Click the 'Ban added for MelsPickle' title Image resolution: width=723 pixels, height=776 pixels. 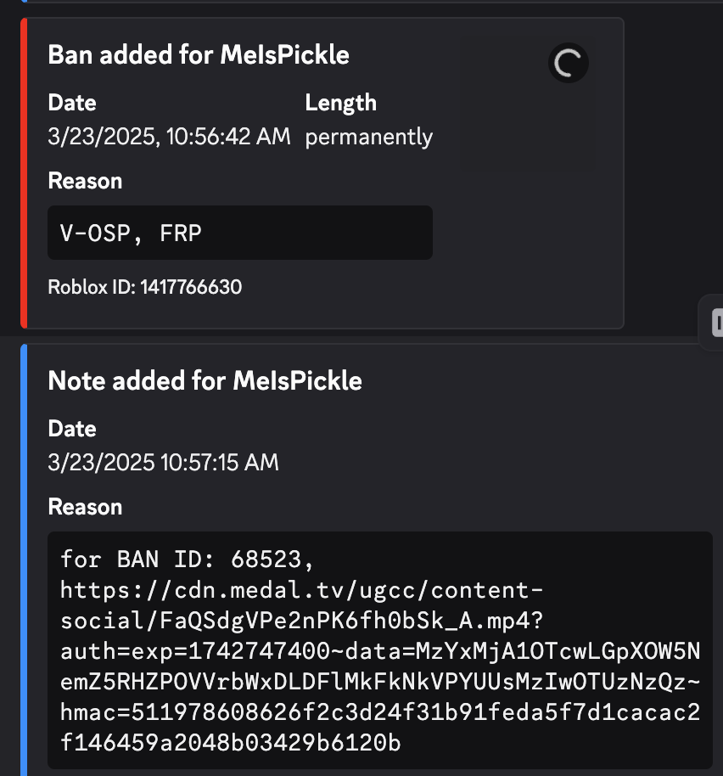pos(199,54)
